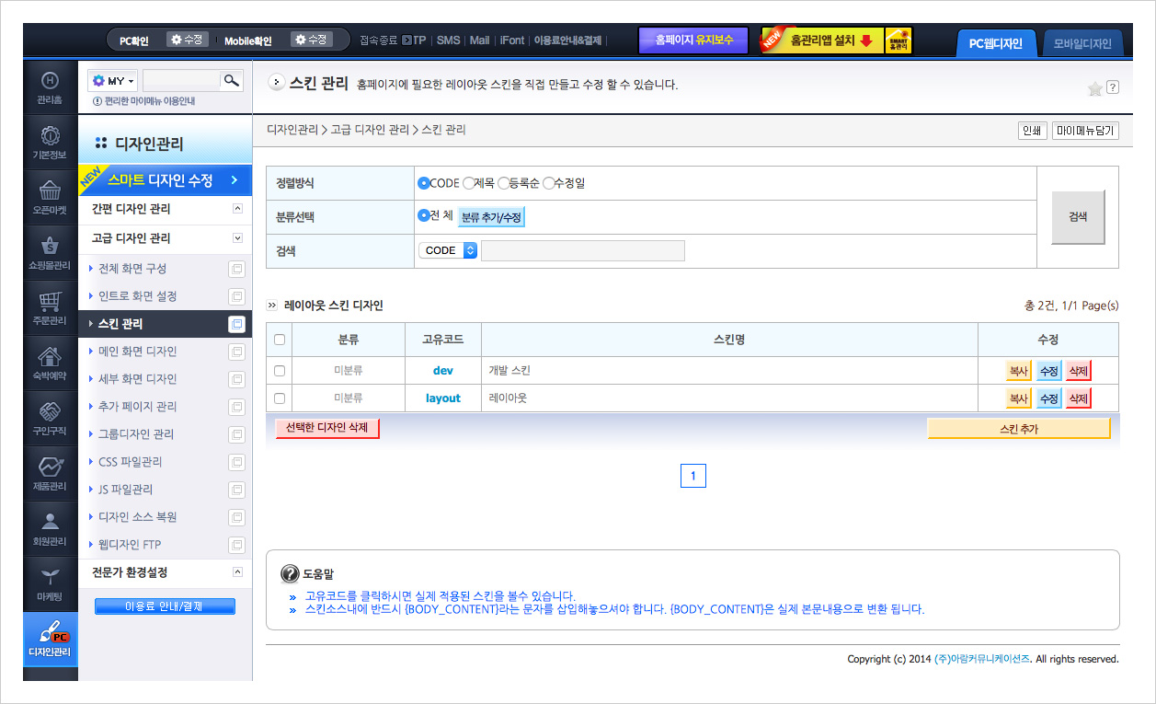Select the 수정일 sort option
The height and width of the screenshot is (704, 1156).
(x=549, y=182)
